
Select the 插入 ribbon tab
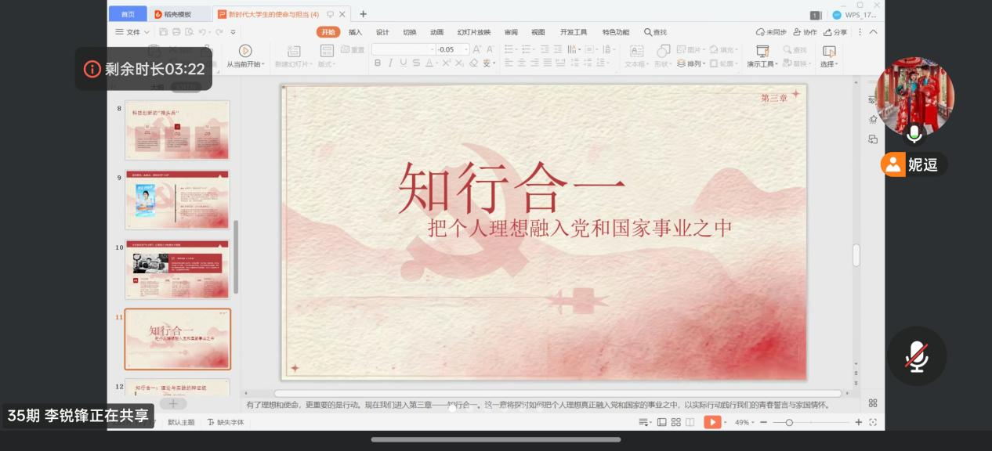tap(356, 32)
